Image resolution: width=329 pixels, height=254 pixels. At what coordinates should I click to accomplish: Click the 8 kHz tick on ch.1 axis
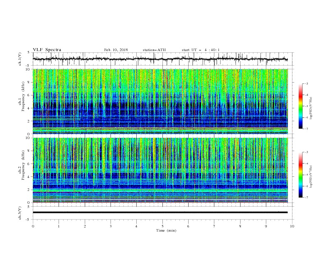pos(29,82)
